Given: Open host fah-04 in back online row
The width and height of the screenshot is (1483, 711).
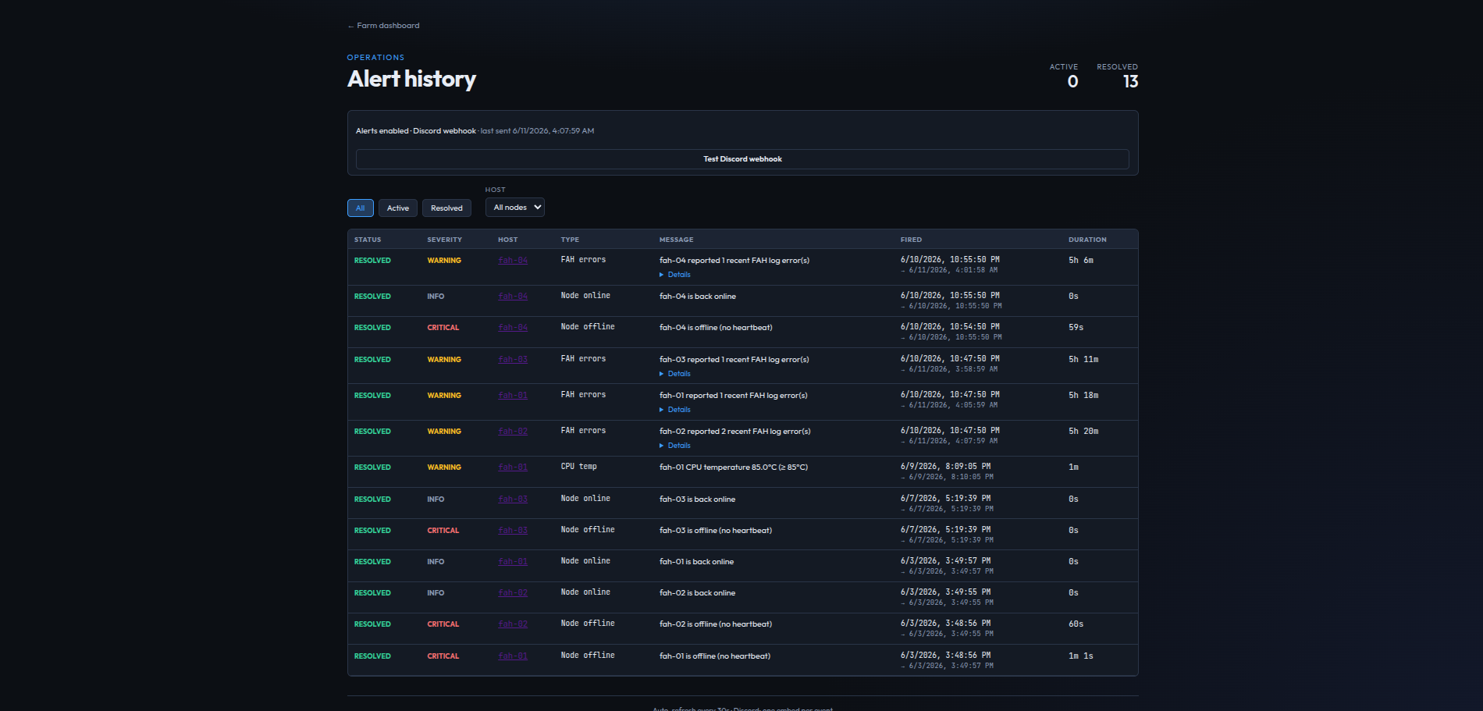Looking at the screenshot, I should click(x=513, y=297).
